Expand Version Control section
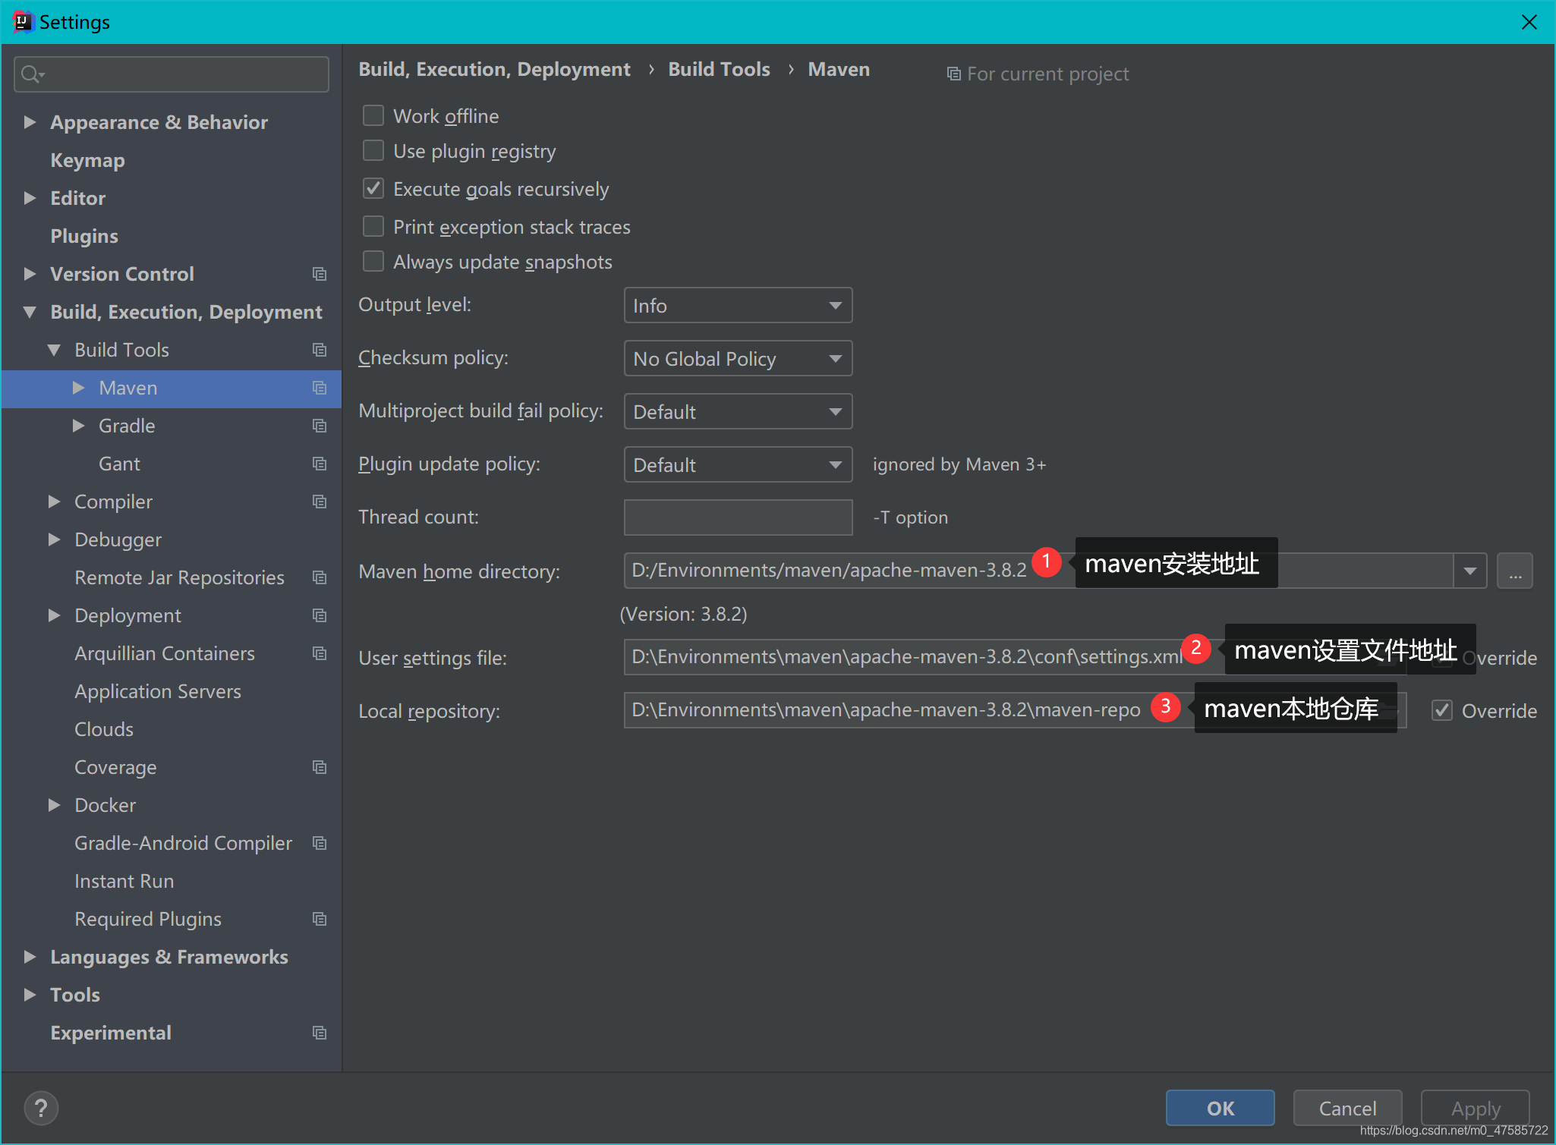 click(30, 274)
